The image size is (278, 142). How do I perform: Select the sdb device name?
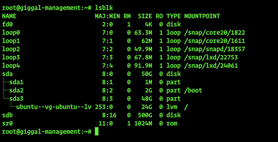coord(7,115)
